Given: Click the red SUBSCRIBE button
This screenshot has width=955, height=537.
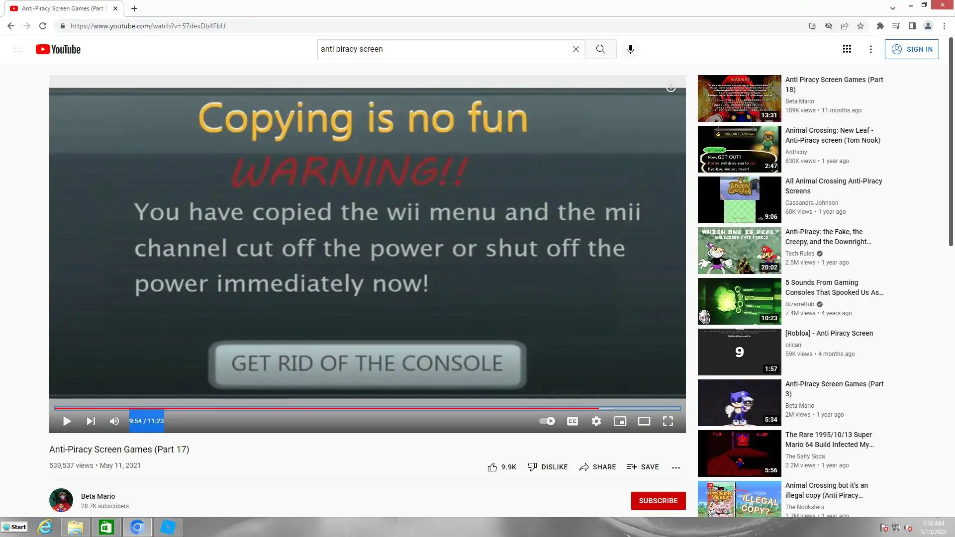Looking at the screenshot, I should pos(658,501).
